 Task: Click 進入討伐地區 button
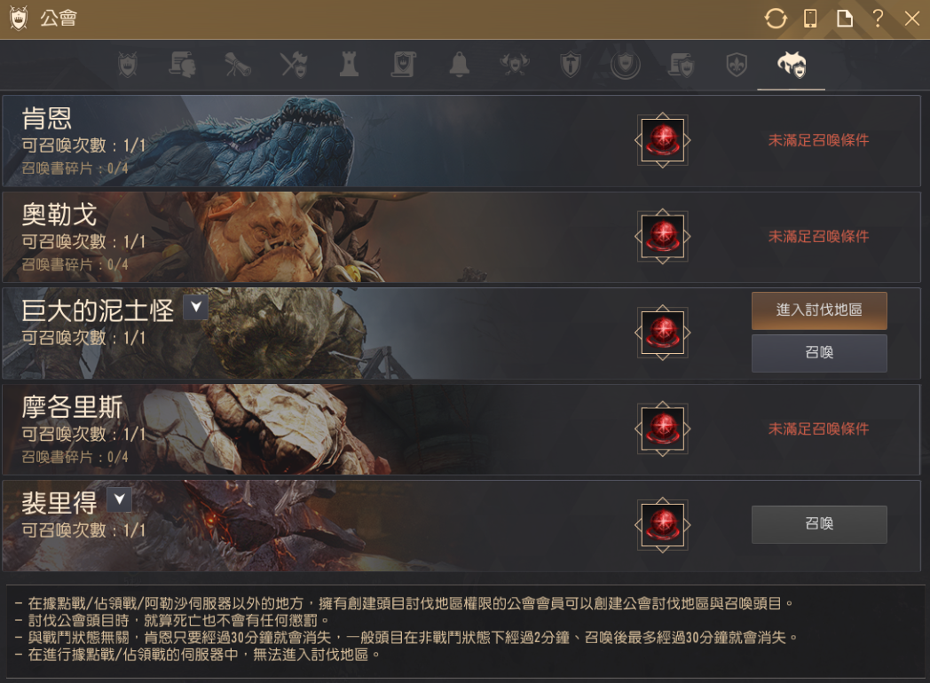pyautogui.click(x=819, y=310)
